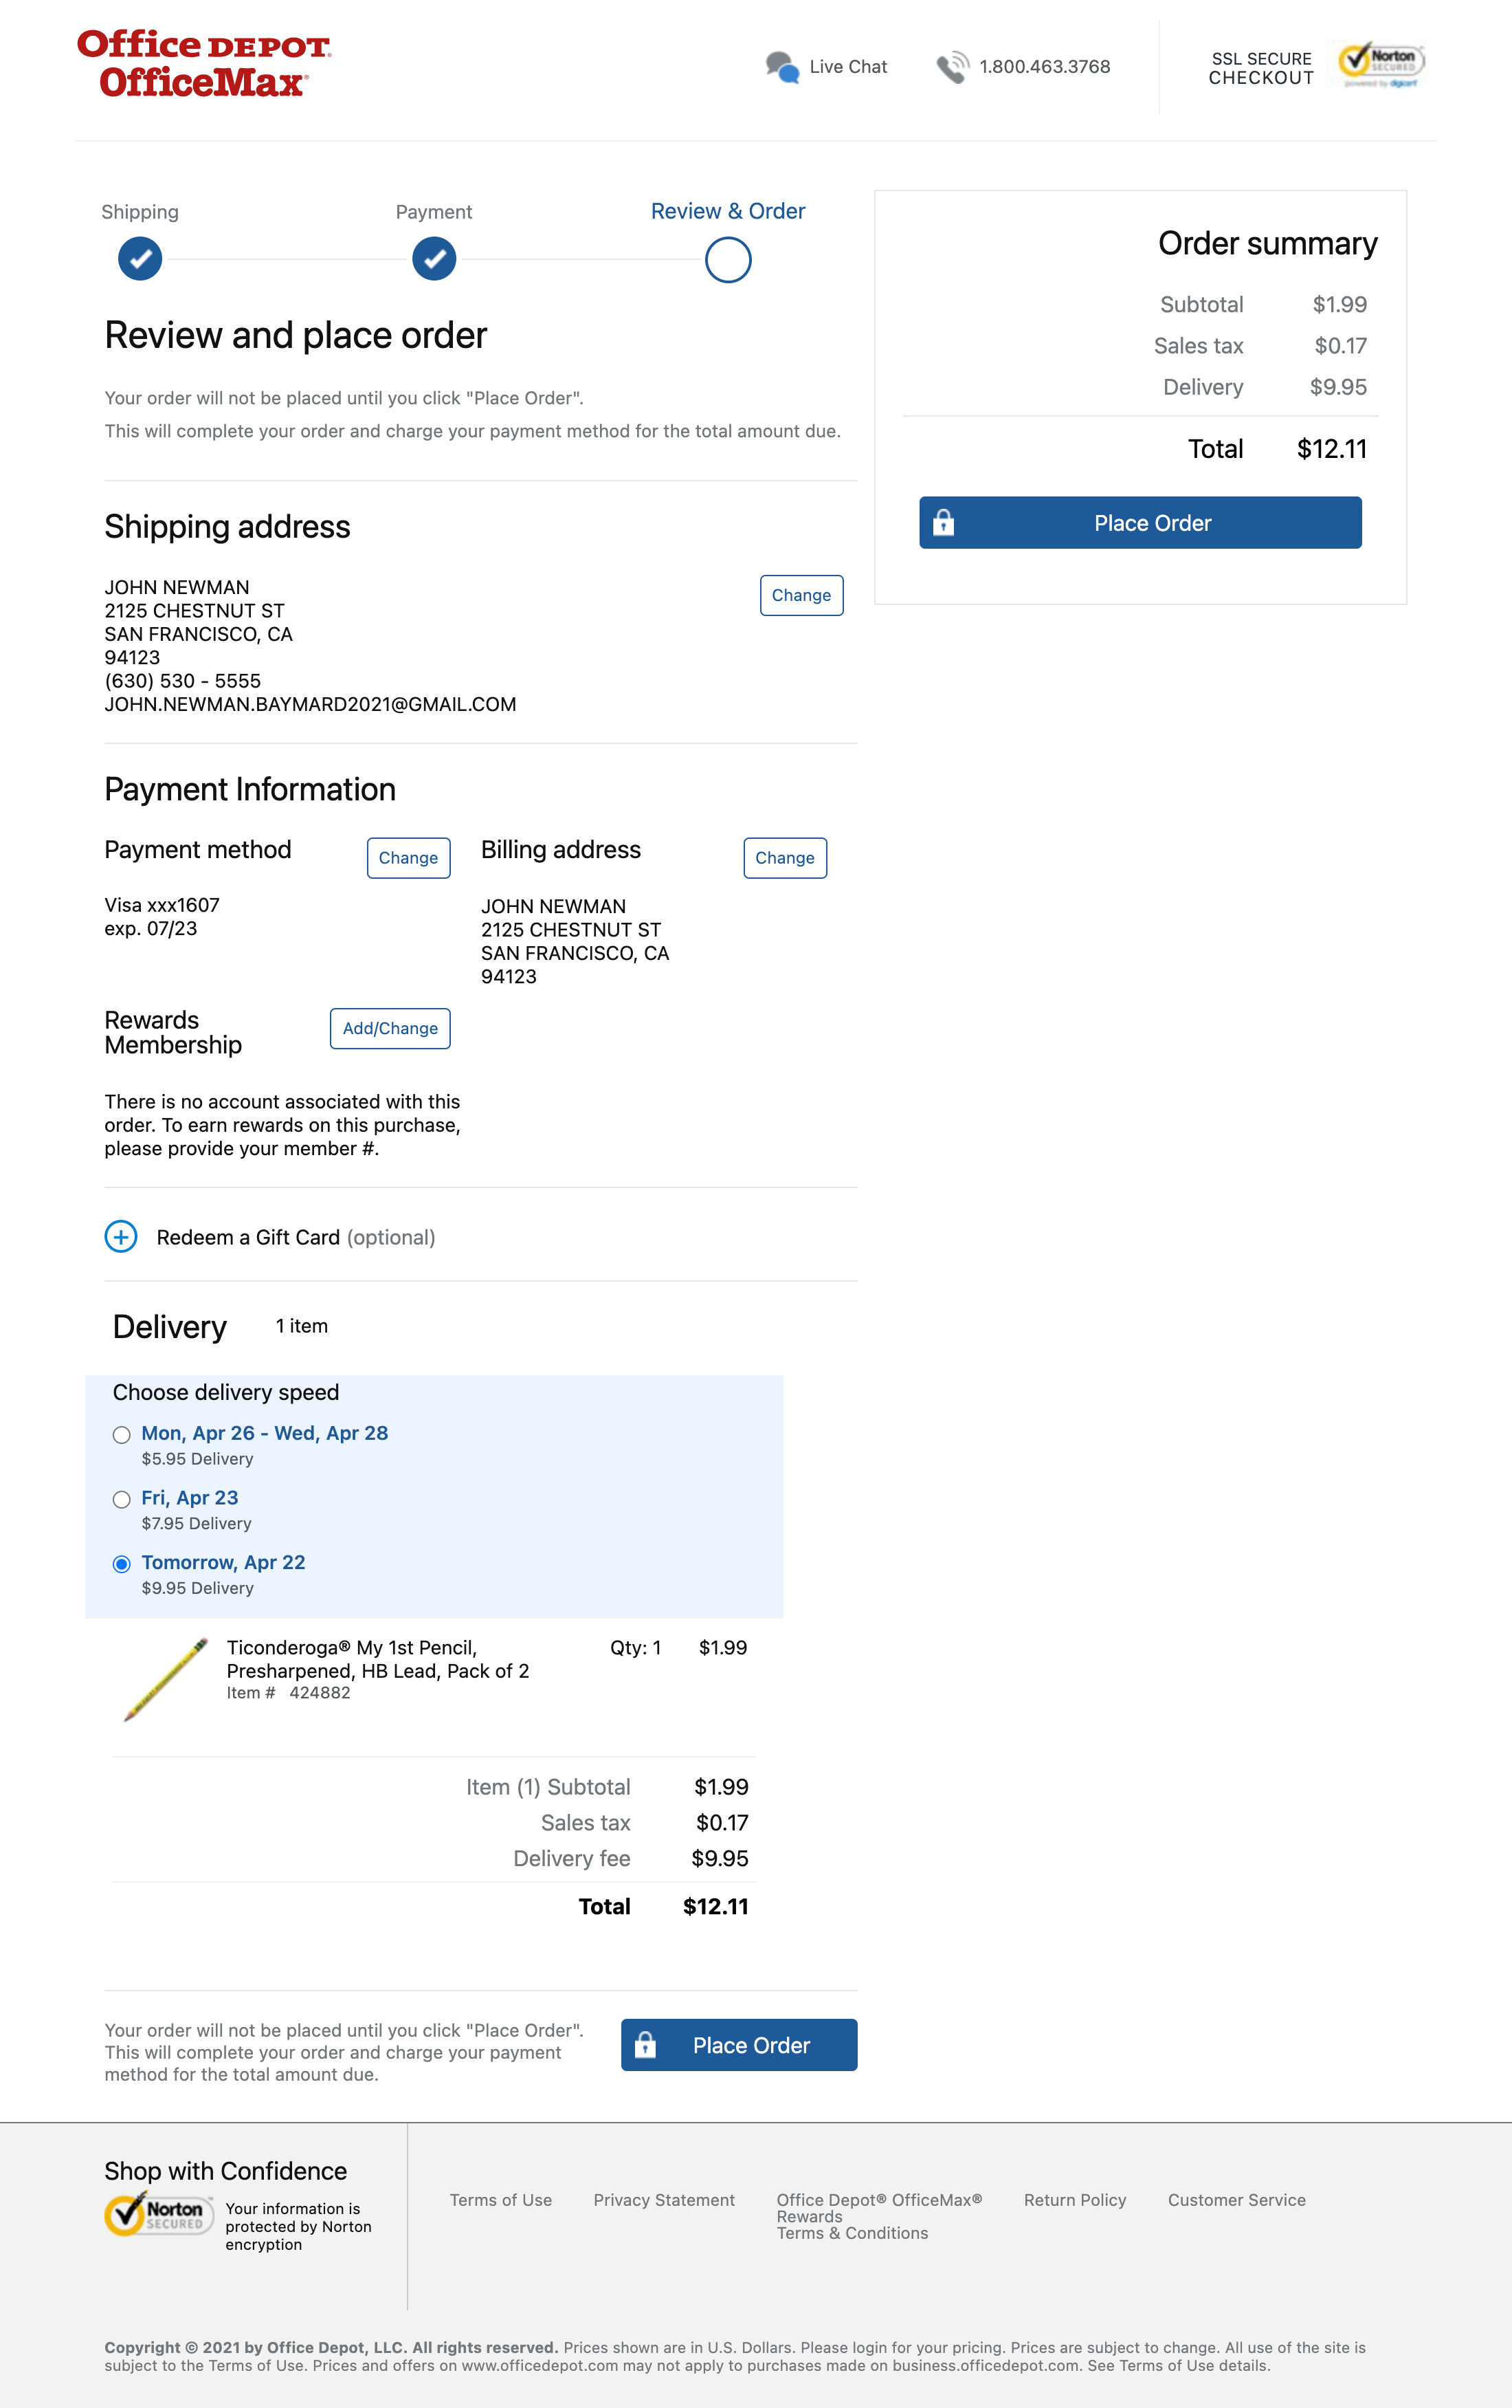Choose the Fri, Apr 23 $7.95 delivery option
The height and width of the screenshot is (2408, 1512).
tap(122, 1500)
